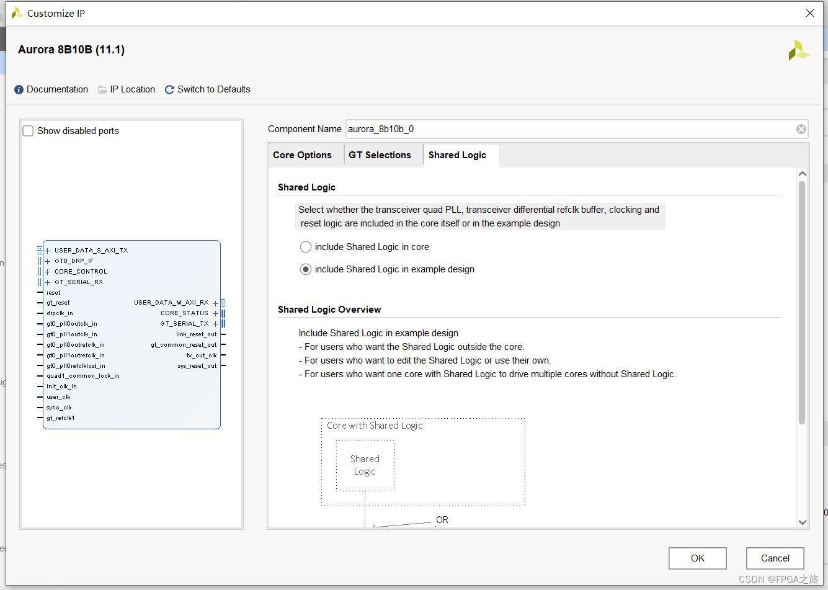Click the Switch to Defaults refresh icon
The image size is (828, 590).
tap(169, 89)
